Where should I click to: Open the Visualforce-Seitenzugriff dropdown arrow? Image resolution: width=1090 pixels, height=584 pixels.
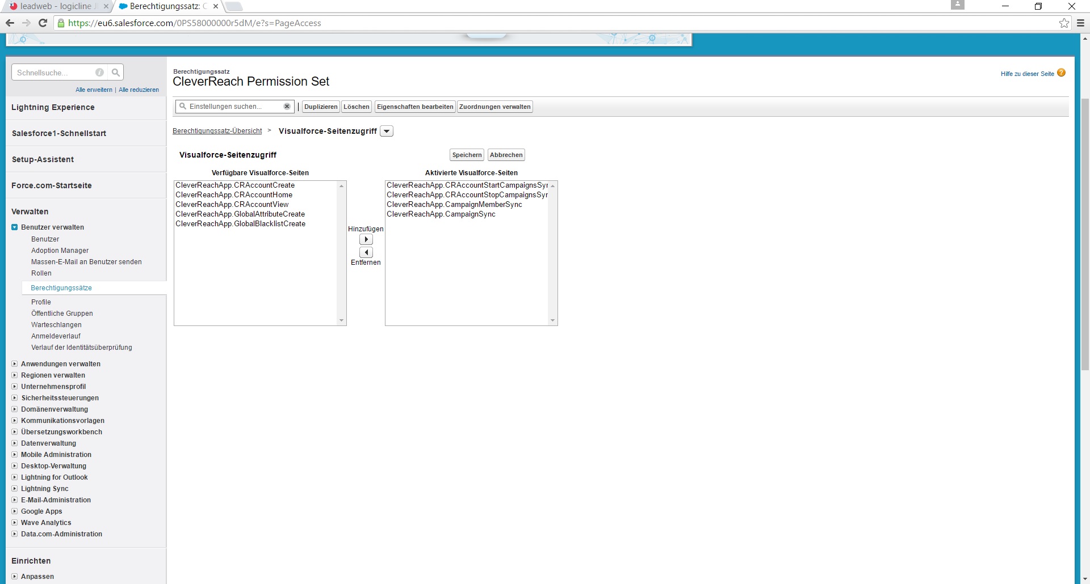[387, 131]
